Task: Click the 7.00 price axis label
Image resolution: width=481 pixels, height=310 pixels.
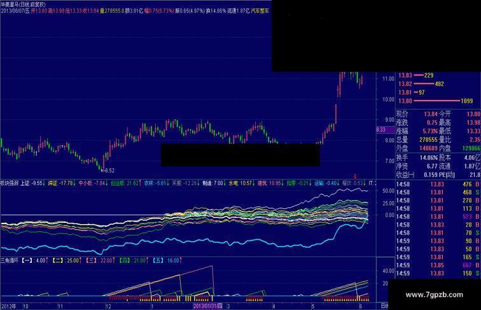Action: (x=389, y=161)
